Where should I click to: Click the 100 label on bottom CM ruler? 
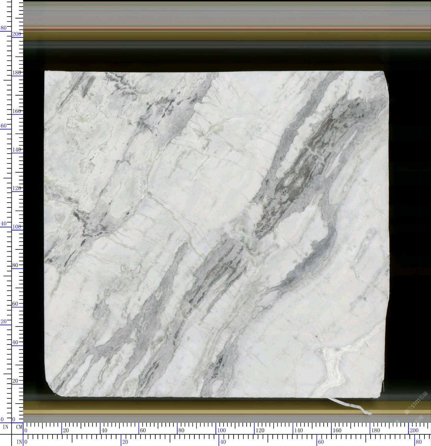click(x=222, y=430)
